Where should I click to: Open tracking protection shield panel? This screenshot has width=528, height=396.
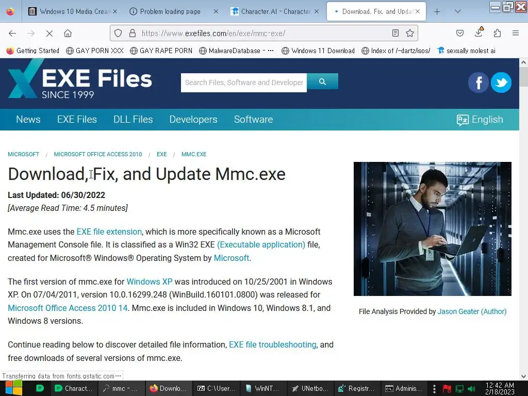[118, 33]
